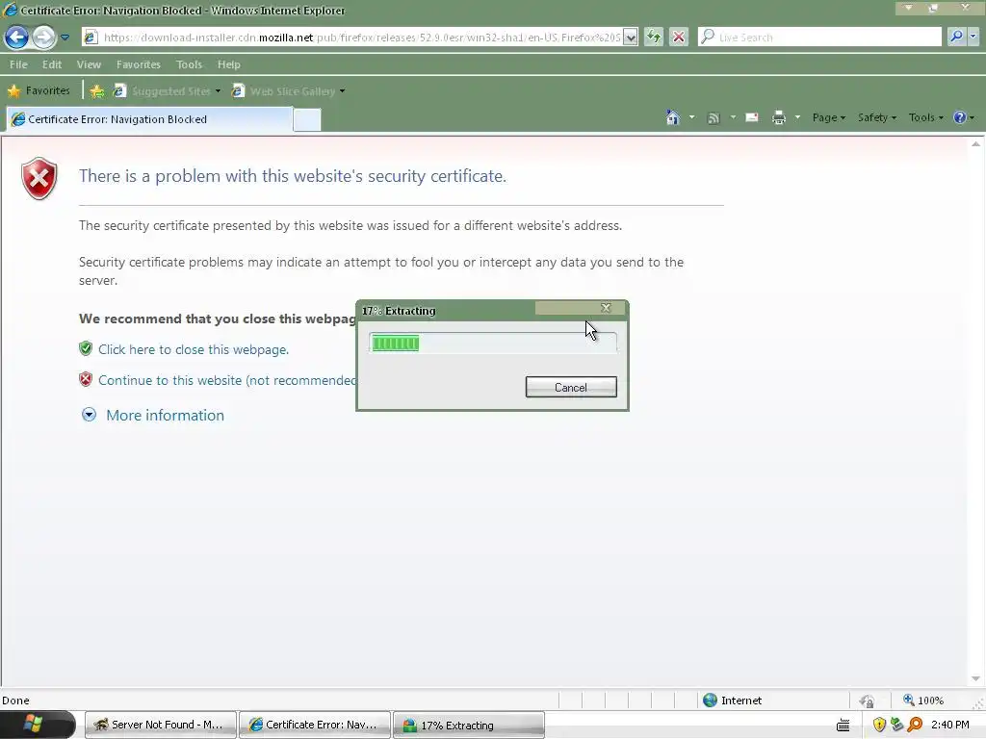This screenshot has height=739, width=986.
Task: Click the protected mode status icon
Action: (868, 701)
